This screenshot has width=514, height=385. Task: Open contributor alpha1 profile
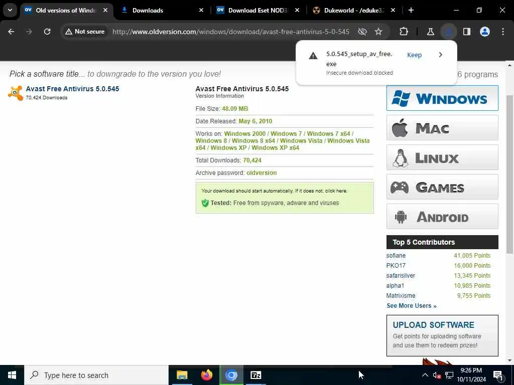395,285
